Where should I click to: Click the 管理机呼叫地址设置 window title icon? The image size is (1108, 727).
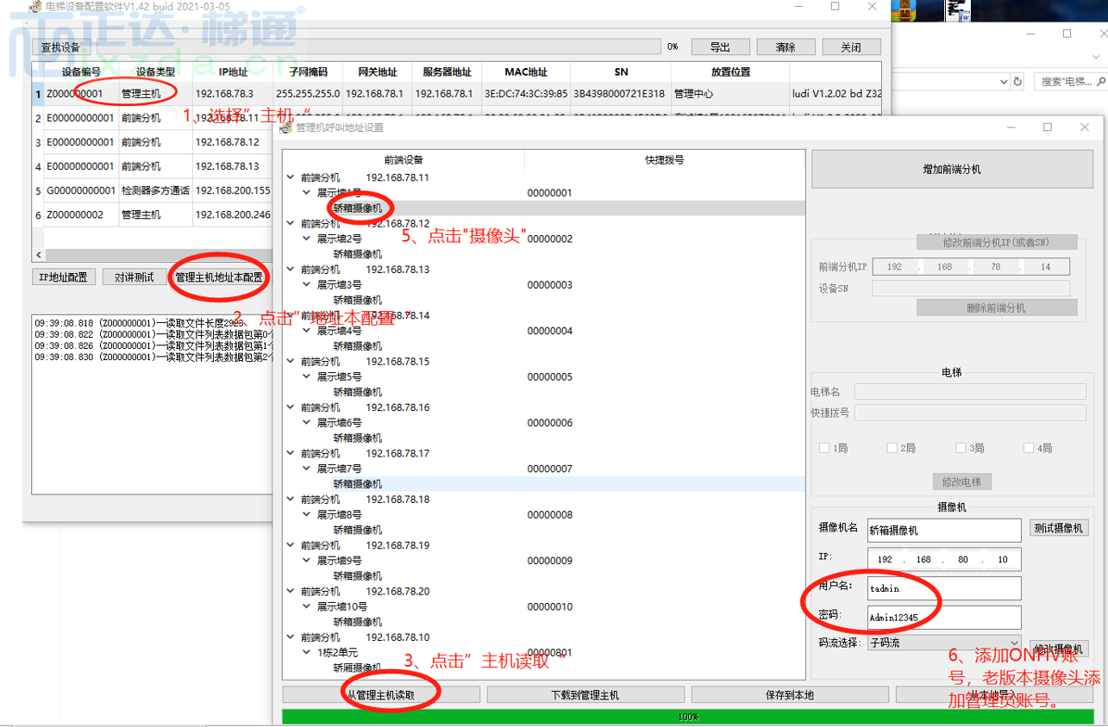pyautogui.click(x=287, y=127)
